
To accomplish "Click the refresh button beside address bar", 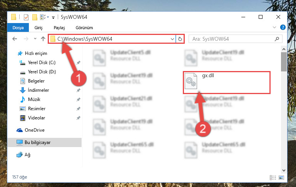I will click(x=180, y=39).
